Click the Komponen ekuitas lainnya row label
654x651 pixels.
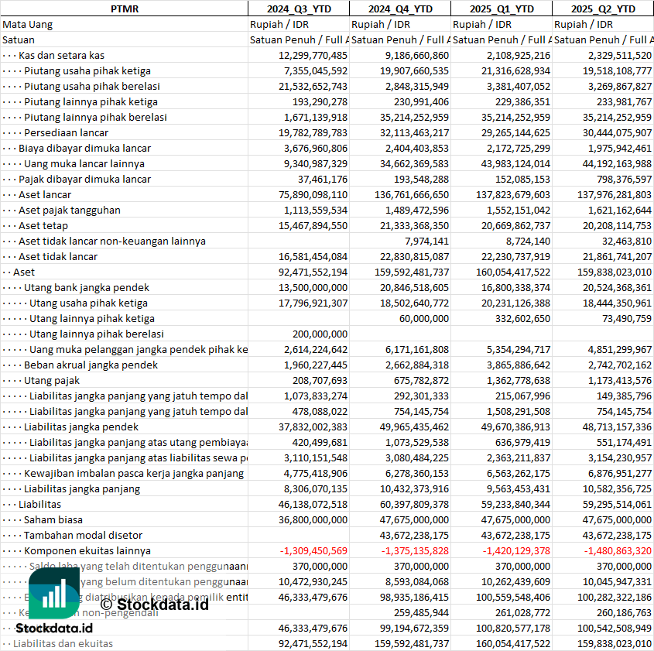pyautogui.click(x=87, y=550)
